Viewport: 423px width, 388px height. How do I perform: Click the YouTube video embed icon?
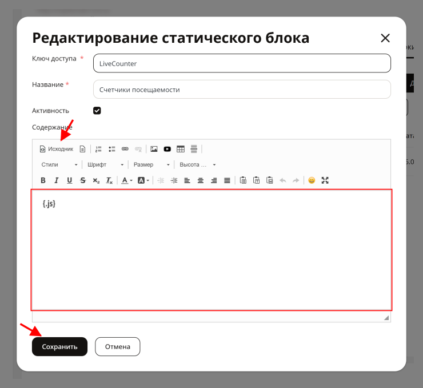tap(167, 149)
